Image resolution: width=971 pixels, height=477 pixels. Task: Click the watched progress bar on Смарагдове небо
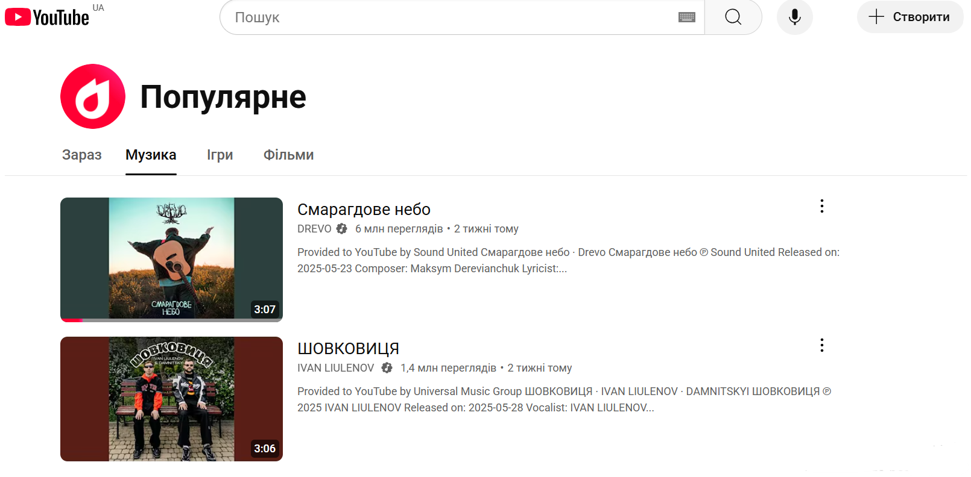171,320
